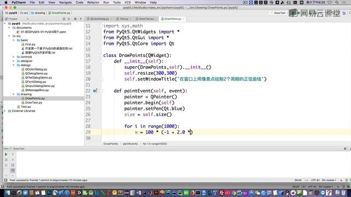
Task: Open the Trash in the Dock
Action: 343,193
